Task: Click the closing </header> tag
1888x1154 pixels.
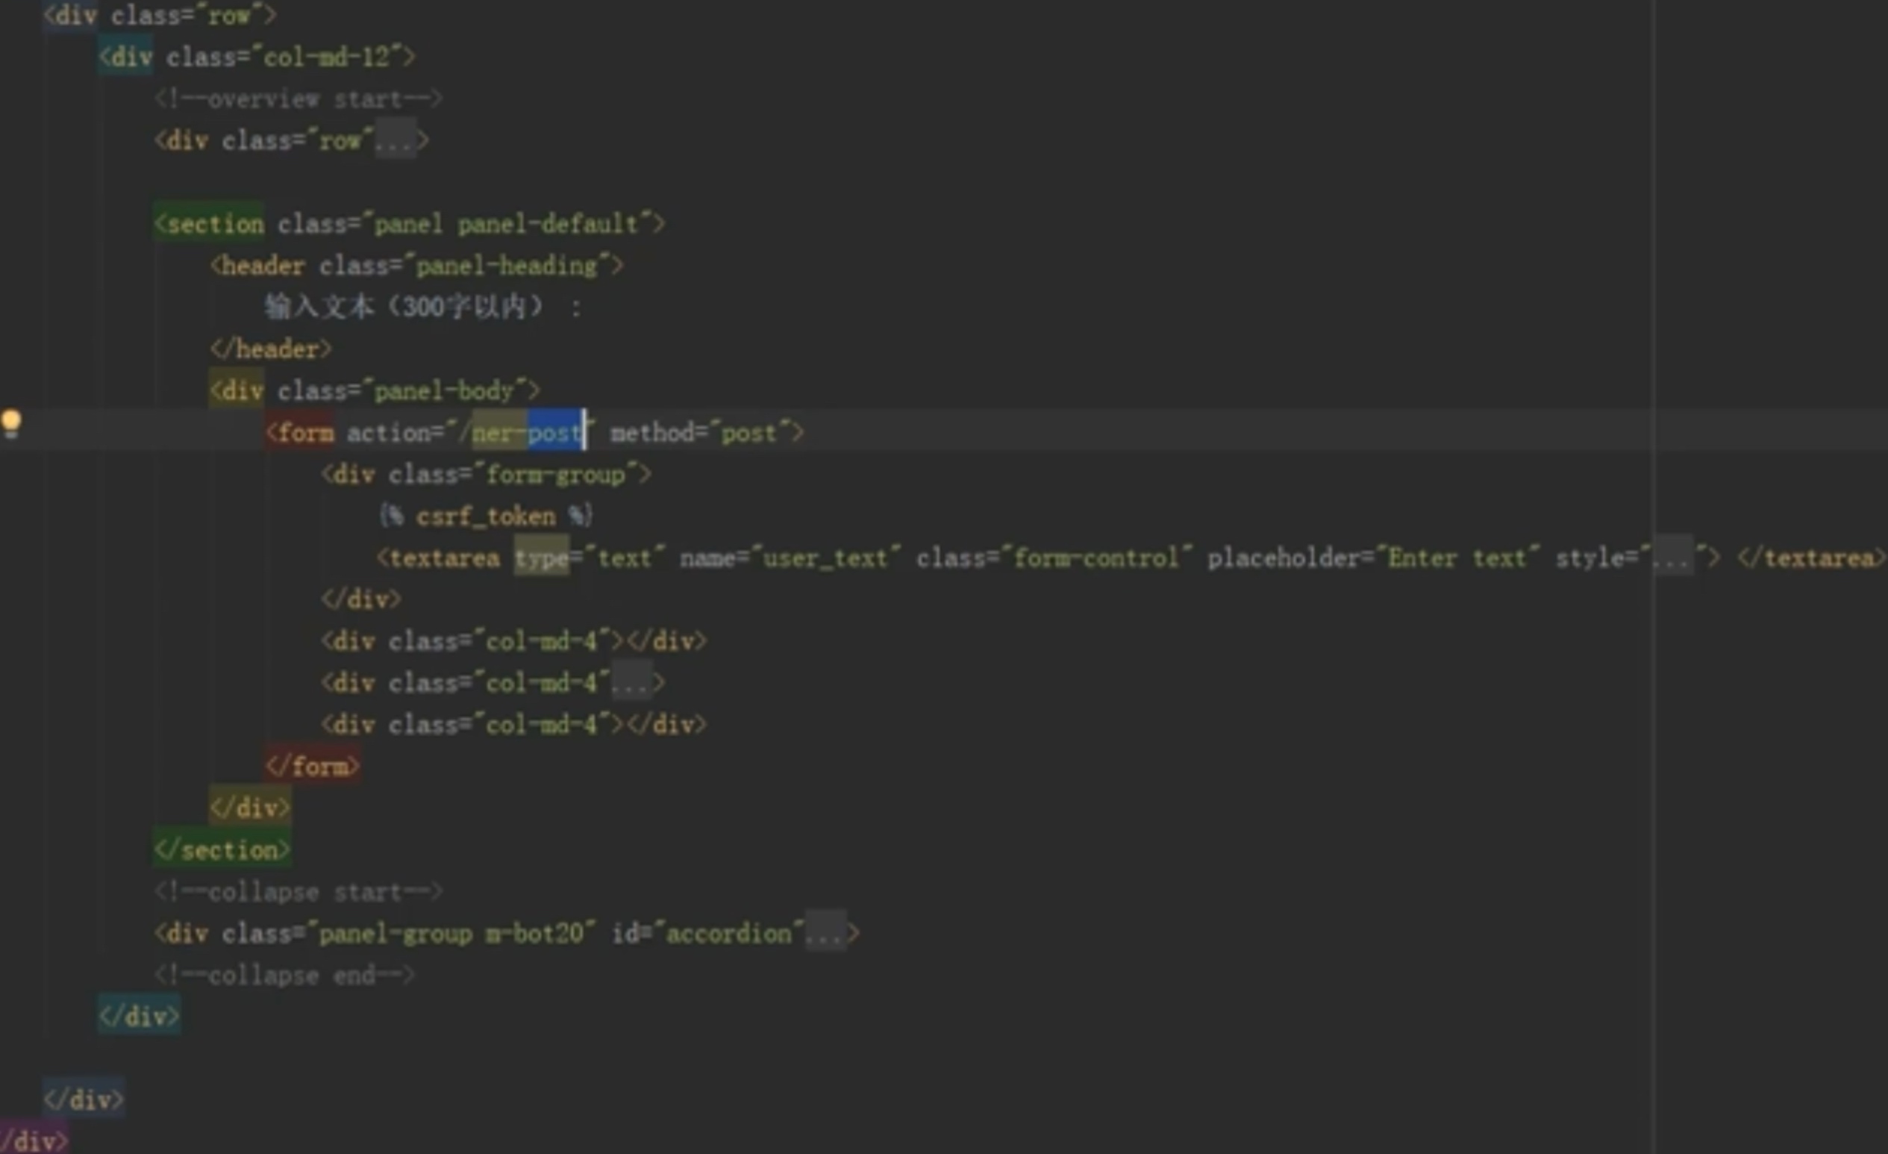Action: tap(271, 349)
